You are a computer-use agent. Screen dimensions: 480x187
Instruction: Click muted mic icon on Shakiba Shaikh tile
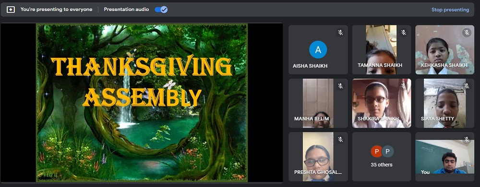(404, 86)
